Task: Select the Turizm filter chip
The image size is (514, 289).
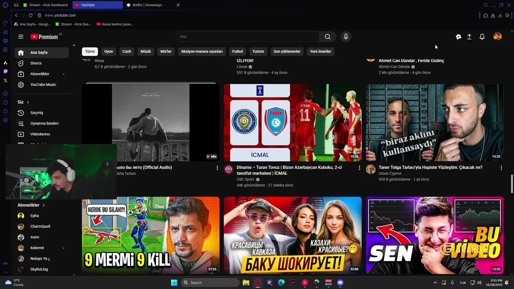Action: (x=258, y=51)
